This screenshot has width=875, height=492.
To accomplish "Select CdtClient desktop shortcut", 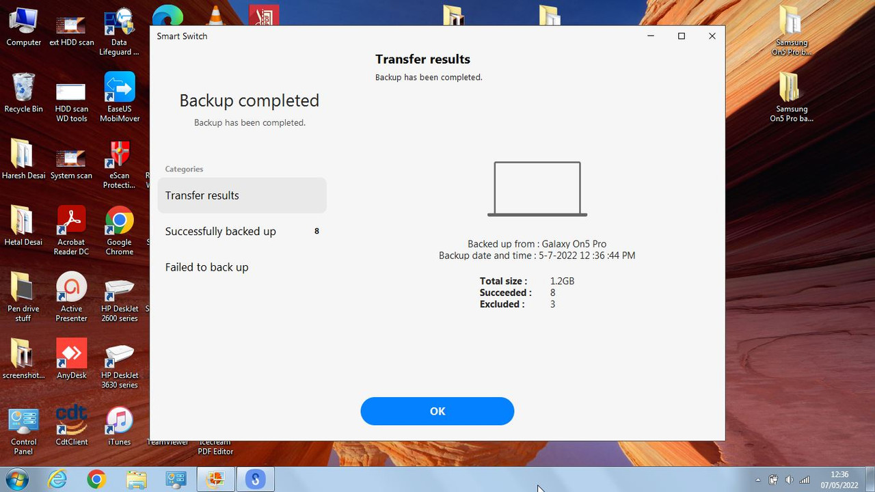I will (72, 426).
